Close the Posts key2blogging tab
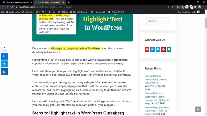 [x=31, y=2]
